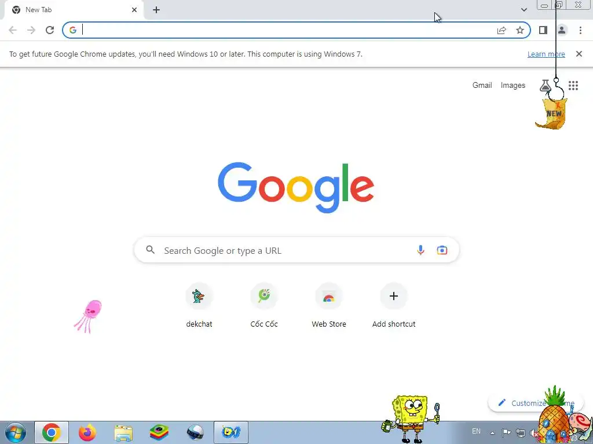The image size is (593, 444).
Task: Open the SpongeBob app taskbar button
Action: [x=231, y=432]
